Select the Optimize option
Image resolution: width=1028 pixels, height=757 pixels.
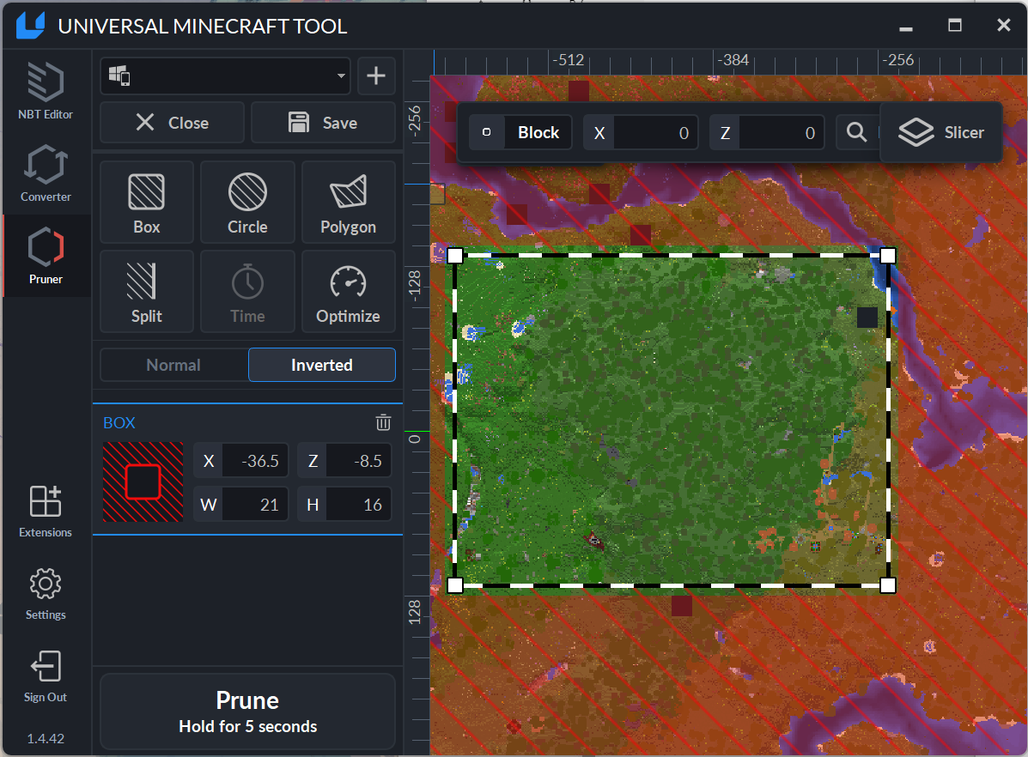pos(348,292)
